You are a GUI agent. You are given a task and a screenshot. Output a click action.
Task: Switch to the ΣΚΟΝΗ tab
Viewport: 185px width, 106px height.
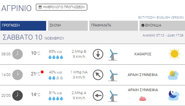point(68,26)
